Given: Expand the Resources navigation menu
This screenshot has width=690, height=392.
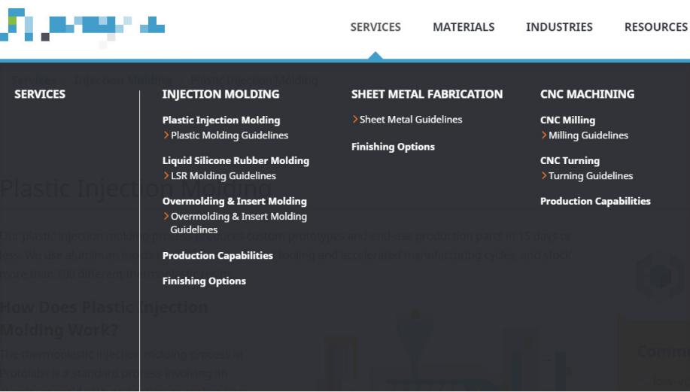Looking at the screenshot, I should (x=655, y=27).
